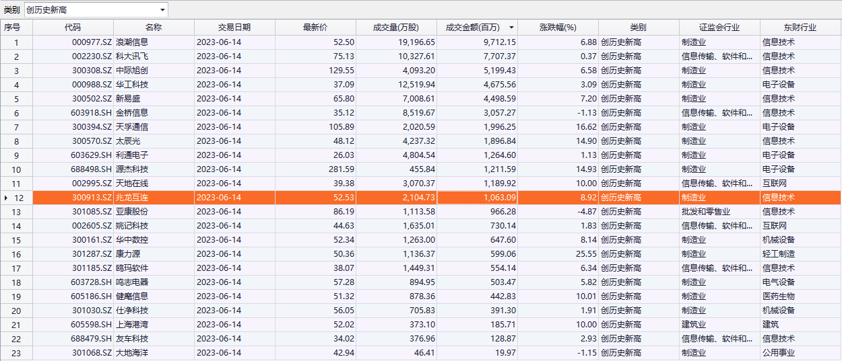Click the 交易日期 column header
This screenshot has width=842, height=361.
pos(234,28)
